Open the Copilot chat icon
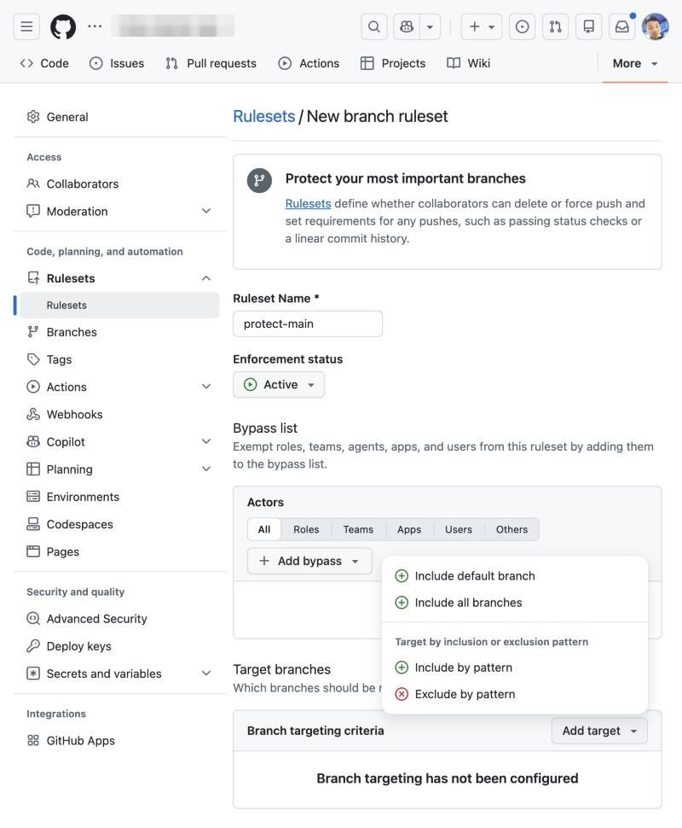The width and height of the screenshot is (682, 828). coord(407,26)
